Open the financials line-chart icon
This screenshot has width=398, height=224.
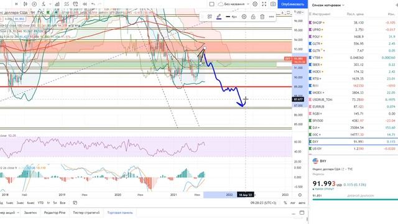coord(67,4)
